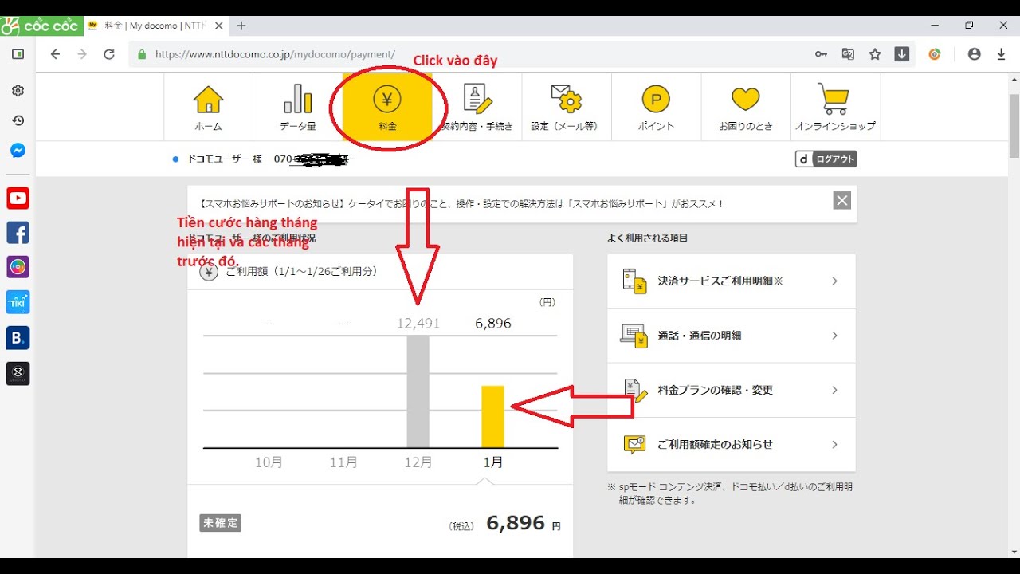Click the Cốc Cốc logo button
Viewport: 1020px width, 574px height.
click(41, 26)
